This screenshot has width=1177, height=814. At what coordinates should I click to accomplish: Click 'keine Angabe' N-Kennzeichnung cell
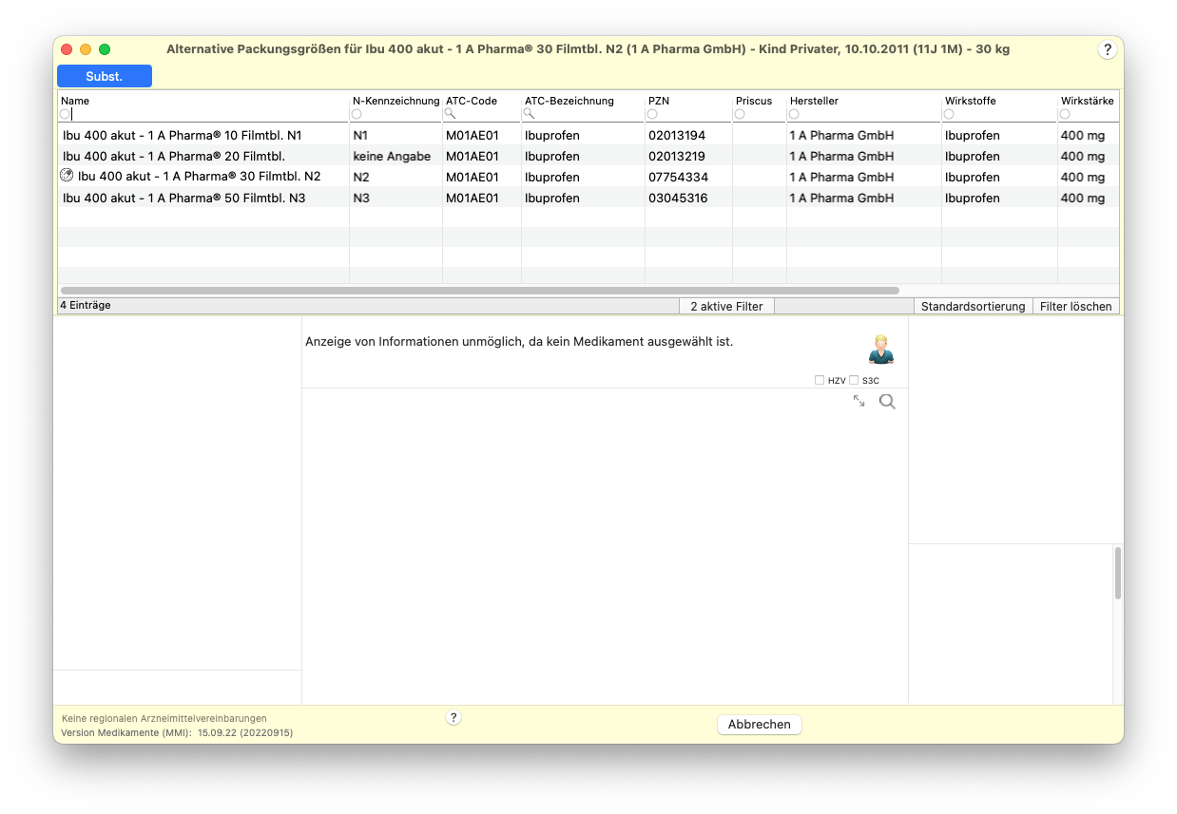click(392, 157)
